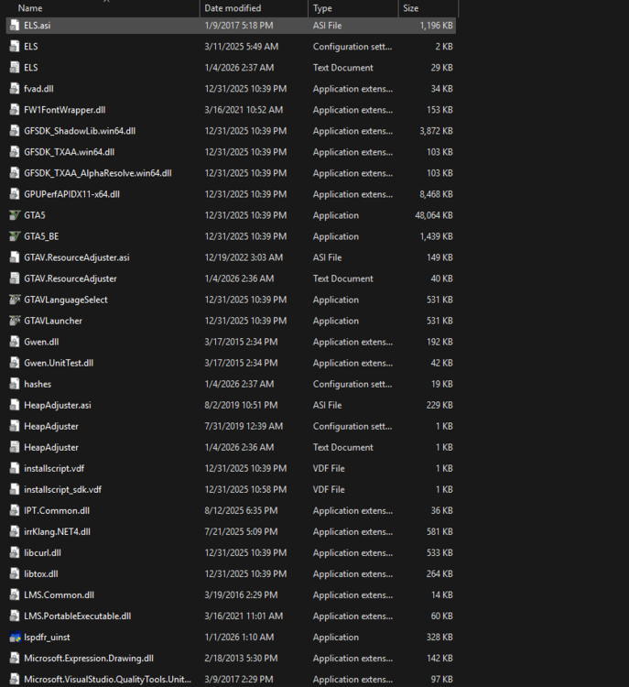The width and height of the screenshot is (629, 687).
Task: Click the GTAV.ResourceAdjuster.asi file icon
Action: pos(15,257)
